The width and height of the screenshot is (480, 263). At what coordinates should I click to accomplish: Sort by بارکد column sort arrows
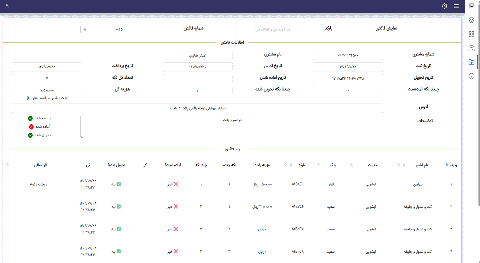pyautogui.click(x=291, y=165)
